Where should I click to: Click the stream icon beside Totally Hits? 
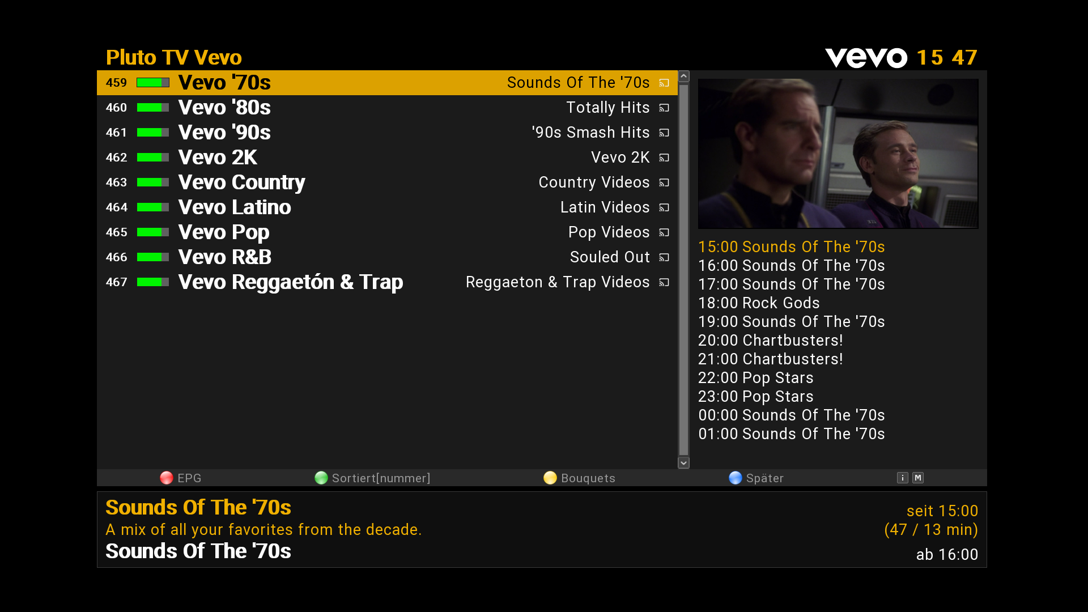pos(664,108)
